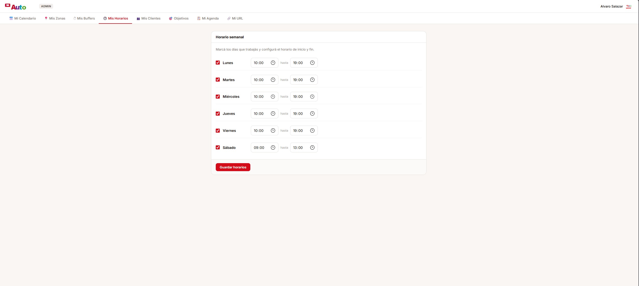
Task: Disable the Jueves workday checkbox
Action: (218, 114)
